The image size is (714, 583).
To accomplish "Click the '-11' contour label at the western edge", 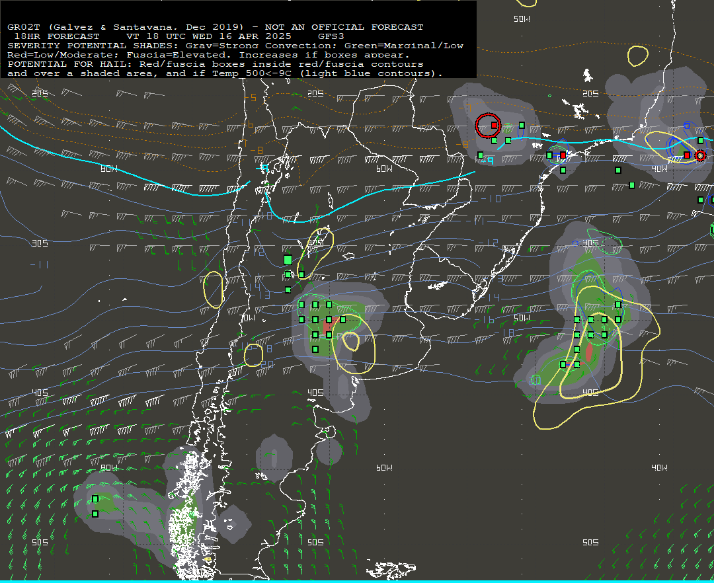I will coord(40,264).
